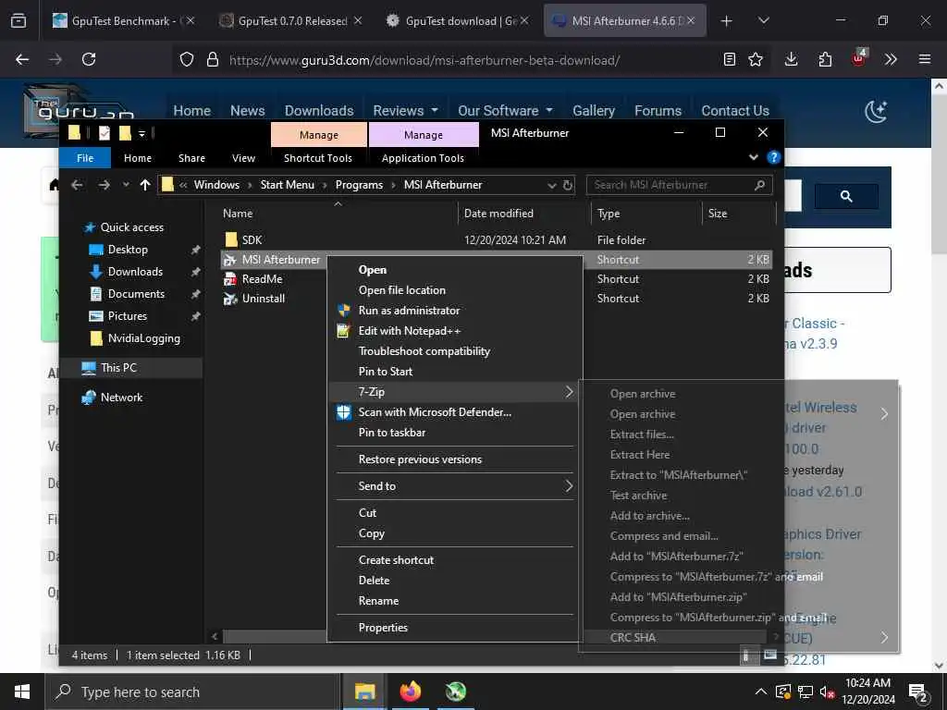Choose Edit with Notepad++ in the context menu
This screenshot has width=947, height=710.
coord(409,331)
